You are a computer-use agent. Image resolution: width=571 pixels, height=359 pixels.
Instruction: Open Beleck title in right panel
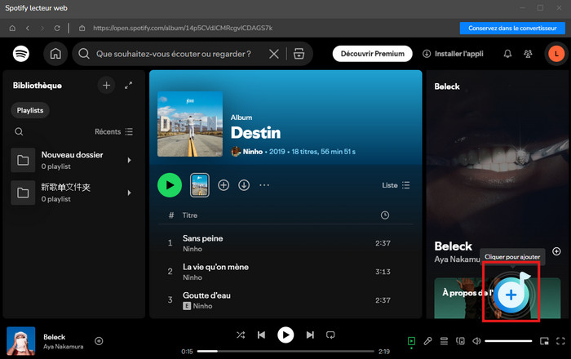point(453,246)
